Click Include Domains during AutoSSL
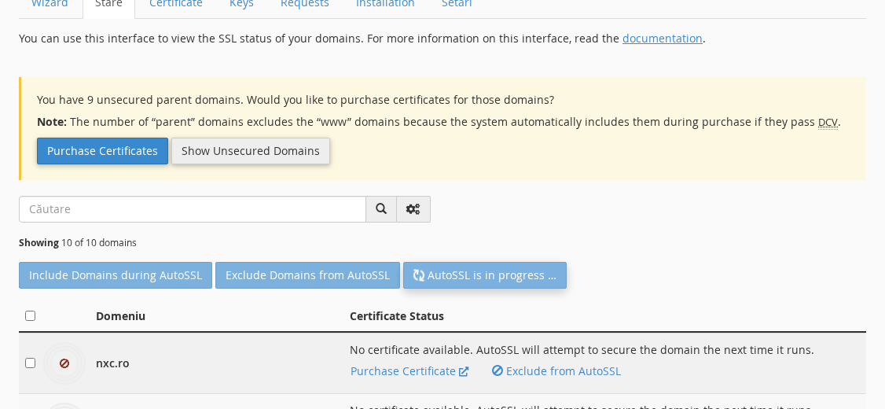Screen dimensions: 885x409 click(x=115, y=275)
